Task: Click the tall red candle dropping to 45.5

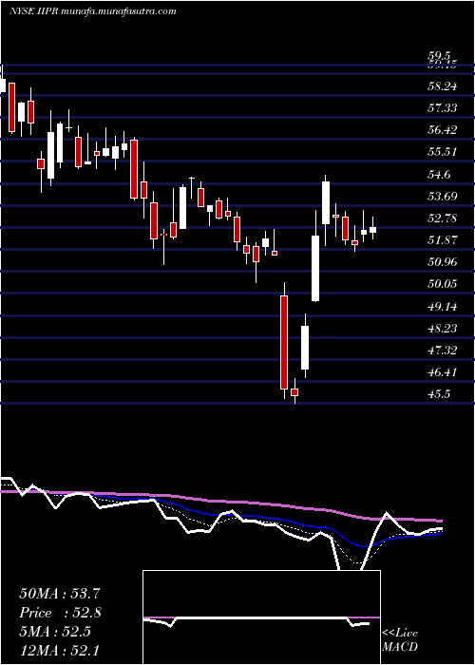Action: (284, 341)
